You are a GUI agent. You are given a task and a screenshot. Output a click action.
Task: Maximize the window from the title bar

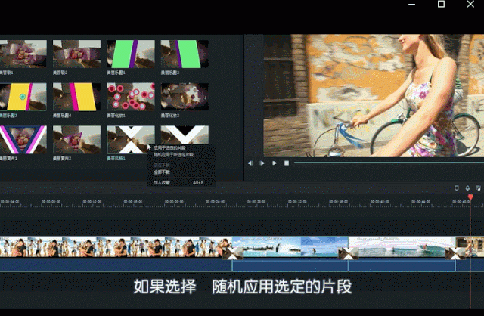pos(441,4)
